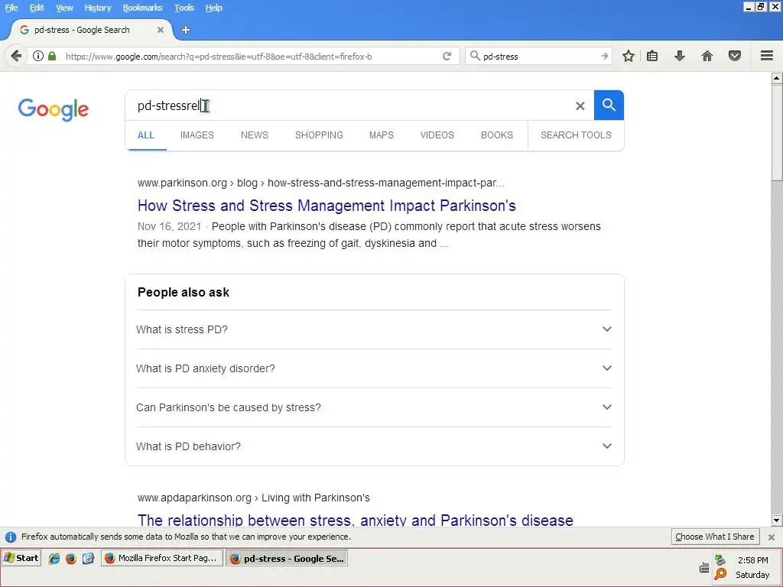Bookmark this page with the star icon
The width and height of the screenshot is (783, 587).
(x=629, y=56)
